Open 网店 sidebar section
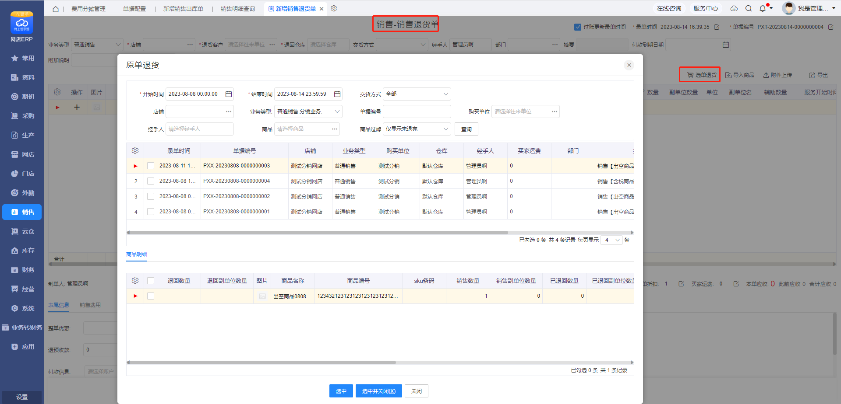Screen dimensions: 841x404 pos(22,154)
